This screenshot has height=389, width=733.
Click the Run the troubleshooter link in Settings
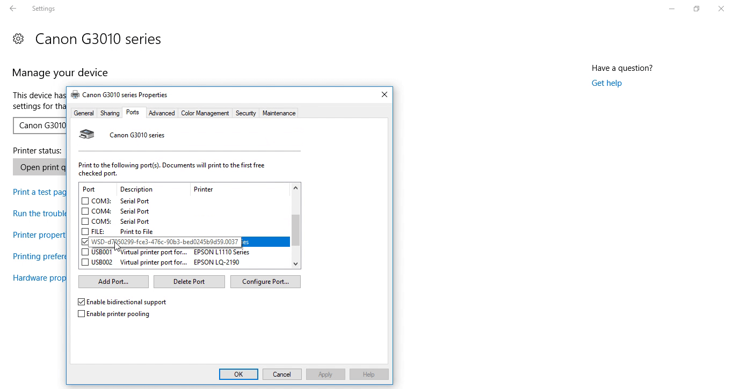coord(40,214)
